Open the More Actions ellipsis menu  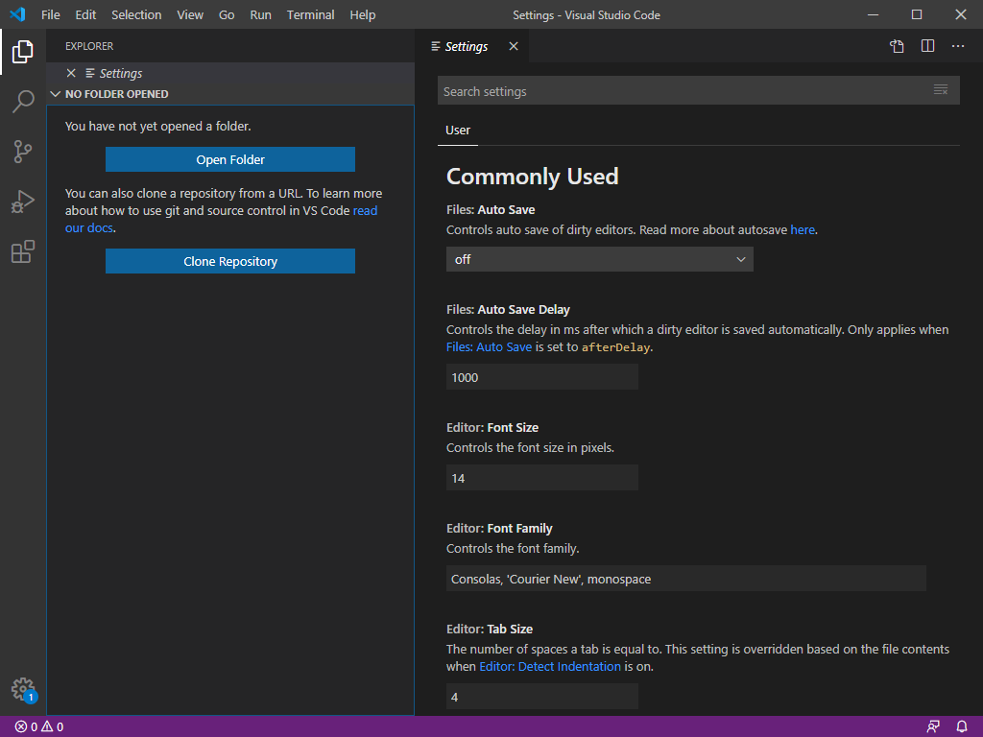pos(958,46)
